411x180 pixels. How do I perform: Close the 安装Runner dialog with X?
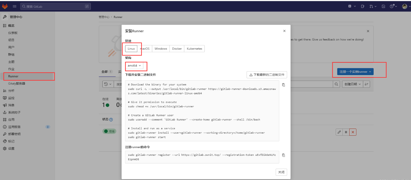click(x=284, y=31)
